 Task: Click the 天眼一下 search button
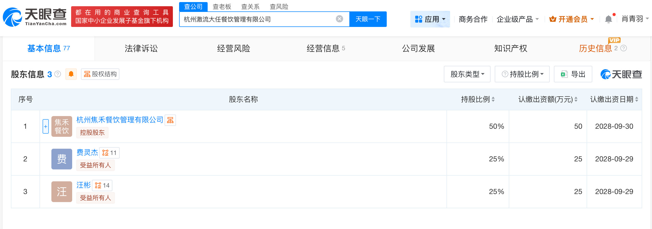click(368, 19)
